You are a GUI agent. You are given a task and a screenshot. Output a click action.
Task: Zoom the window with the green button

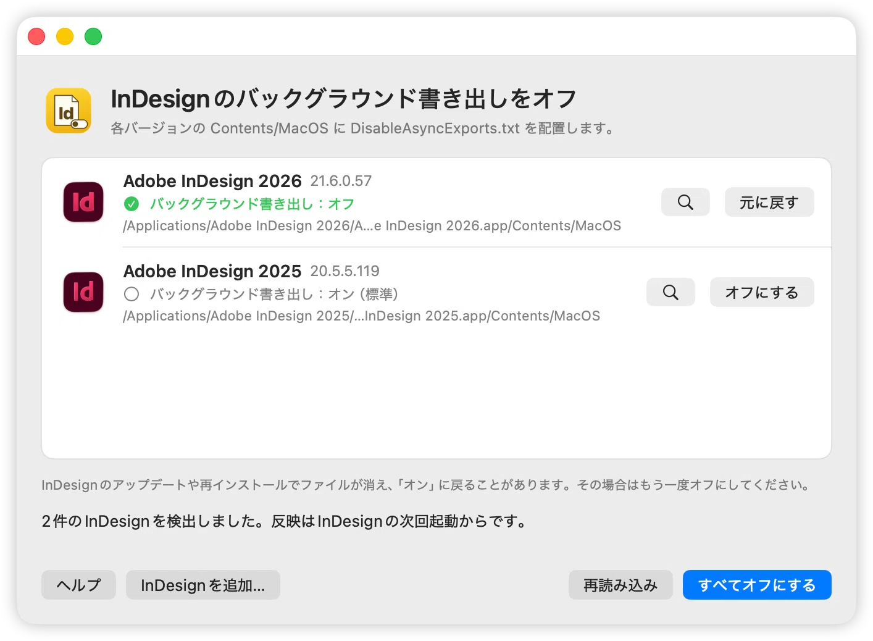[x=93, y=36]
